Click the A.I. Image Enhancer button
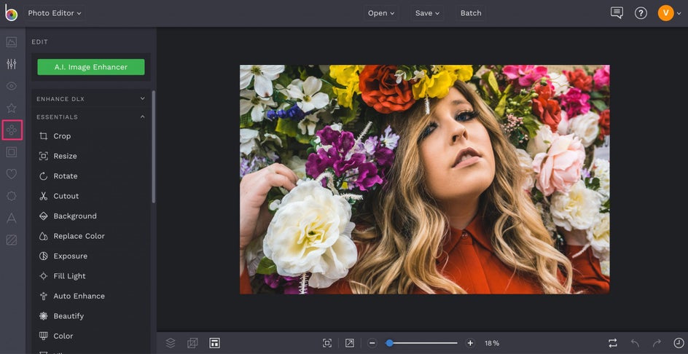688x354 pixels. (x=91, y=67)
